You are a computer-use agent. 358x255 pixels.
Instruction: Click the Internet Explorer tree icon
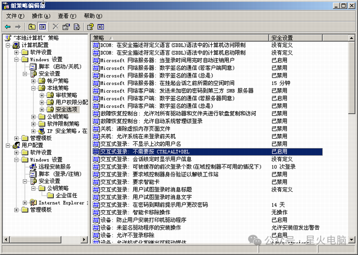(x=33, y=202)
